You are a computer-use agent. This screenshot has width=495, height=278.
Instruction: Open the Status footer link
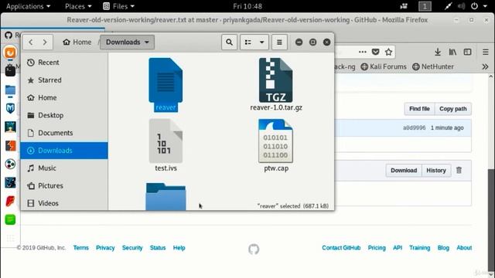158,248
